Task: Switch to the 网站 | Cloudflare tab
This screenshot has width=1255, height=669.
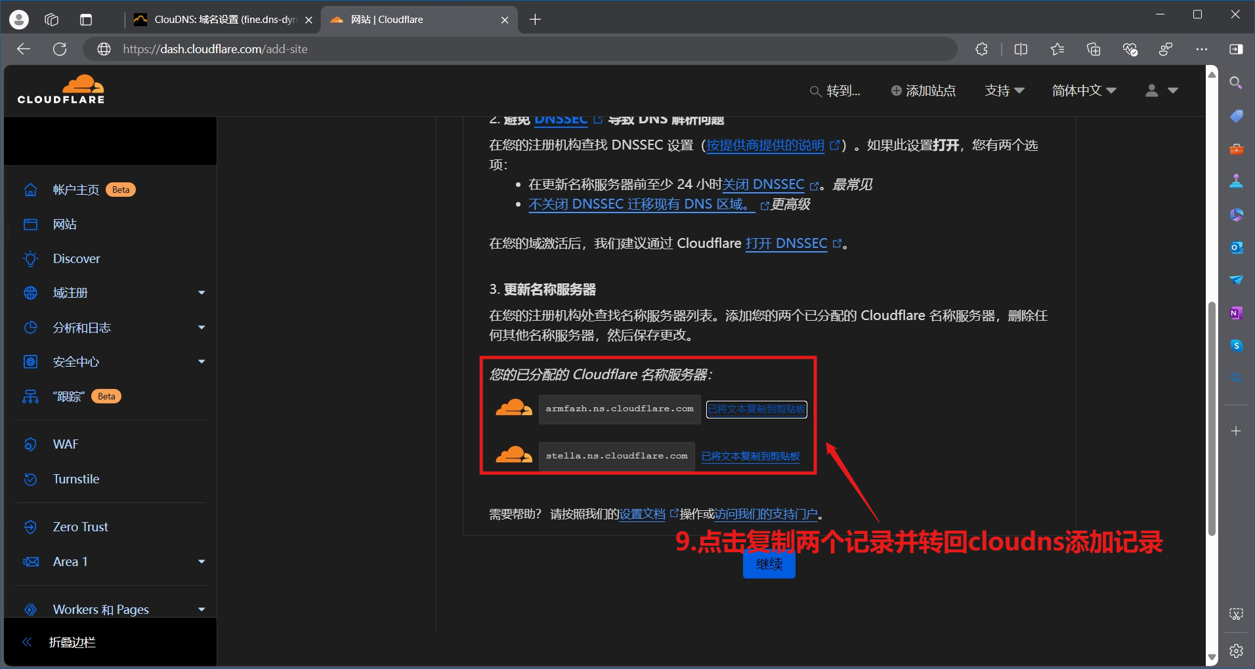Action: click(x=419, y=20)
